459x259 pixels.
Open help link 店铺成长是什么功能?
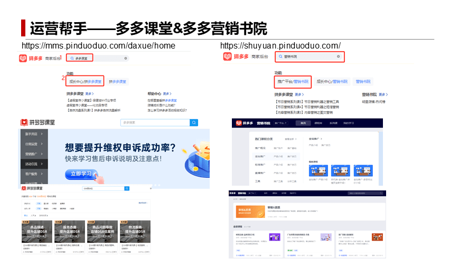click(162, 105)
